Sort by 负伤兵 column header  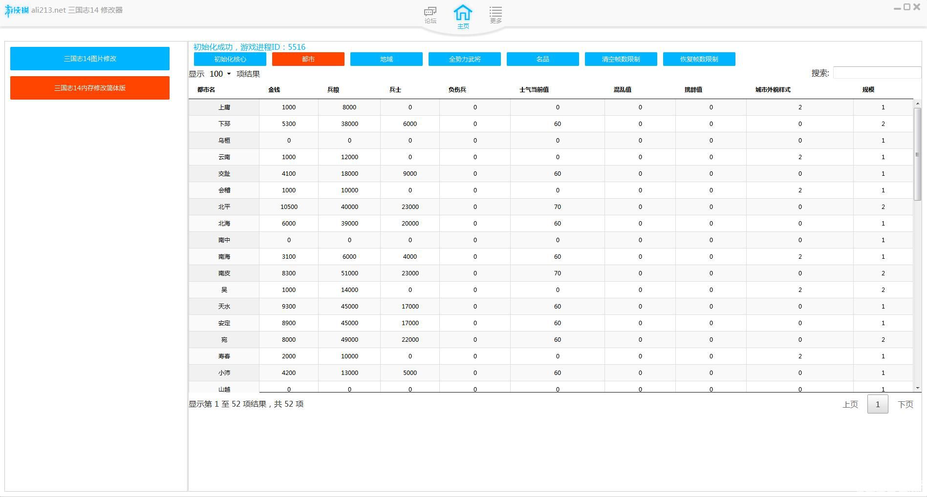click(x=457, y=90)
